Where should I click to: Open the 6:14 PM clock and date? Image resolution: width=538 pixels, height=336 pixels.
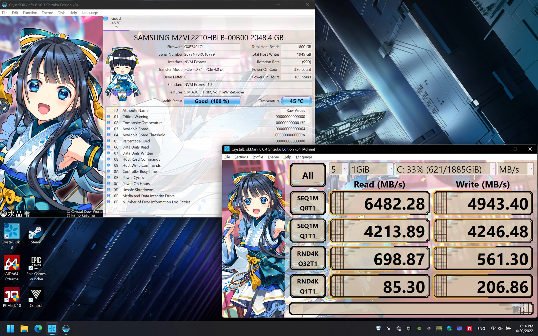524,328
